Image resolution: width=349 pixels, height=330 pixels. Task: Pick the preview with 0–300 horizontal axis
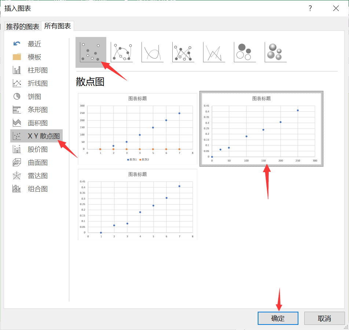point(261,129)
